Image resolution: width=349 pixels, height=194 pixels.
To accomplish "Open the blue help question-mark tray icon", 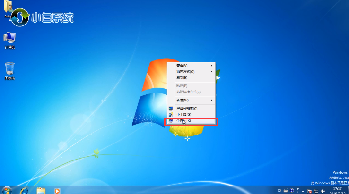I will pos(292,190).
